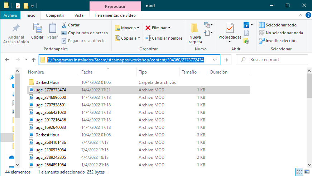Click the Cortar scissors option
This screenshot has height=176, width=312.
71,25
